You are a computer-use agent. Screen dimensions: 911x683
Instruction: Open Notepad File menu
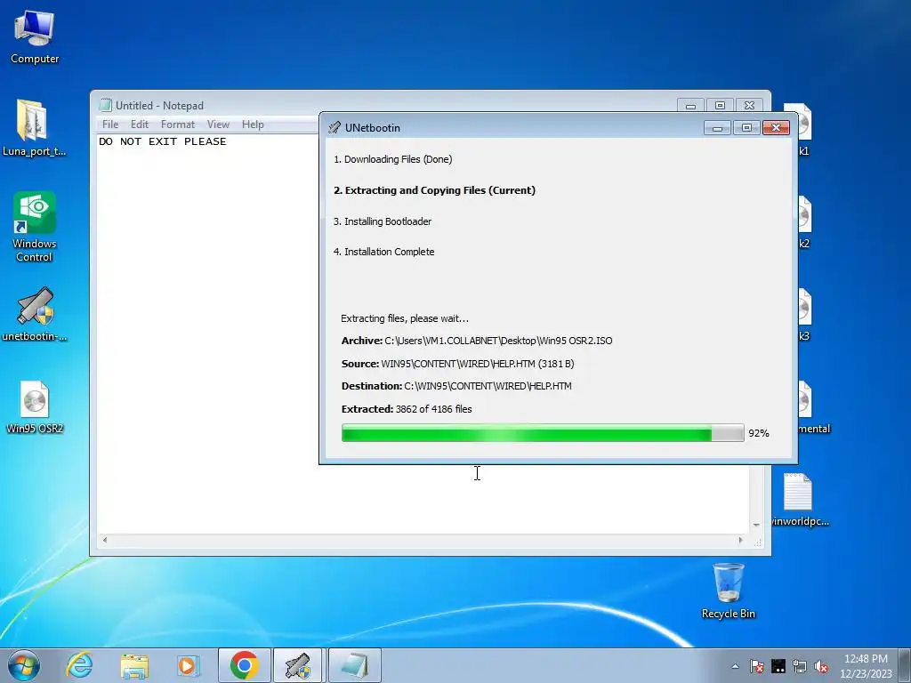pyautogui.click(x=109, y=125)
